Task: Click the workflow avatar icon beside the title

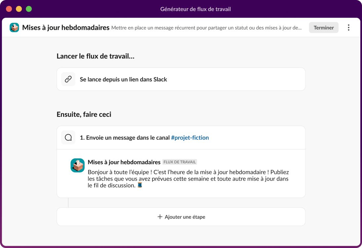Action: (x=14, y=27)
